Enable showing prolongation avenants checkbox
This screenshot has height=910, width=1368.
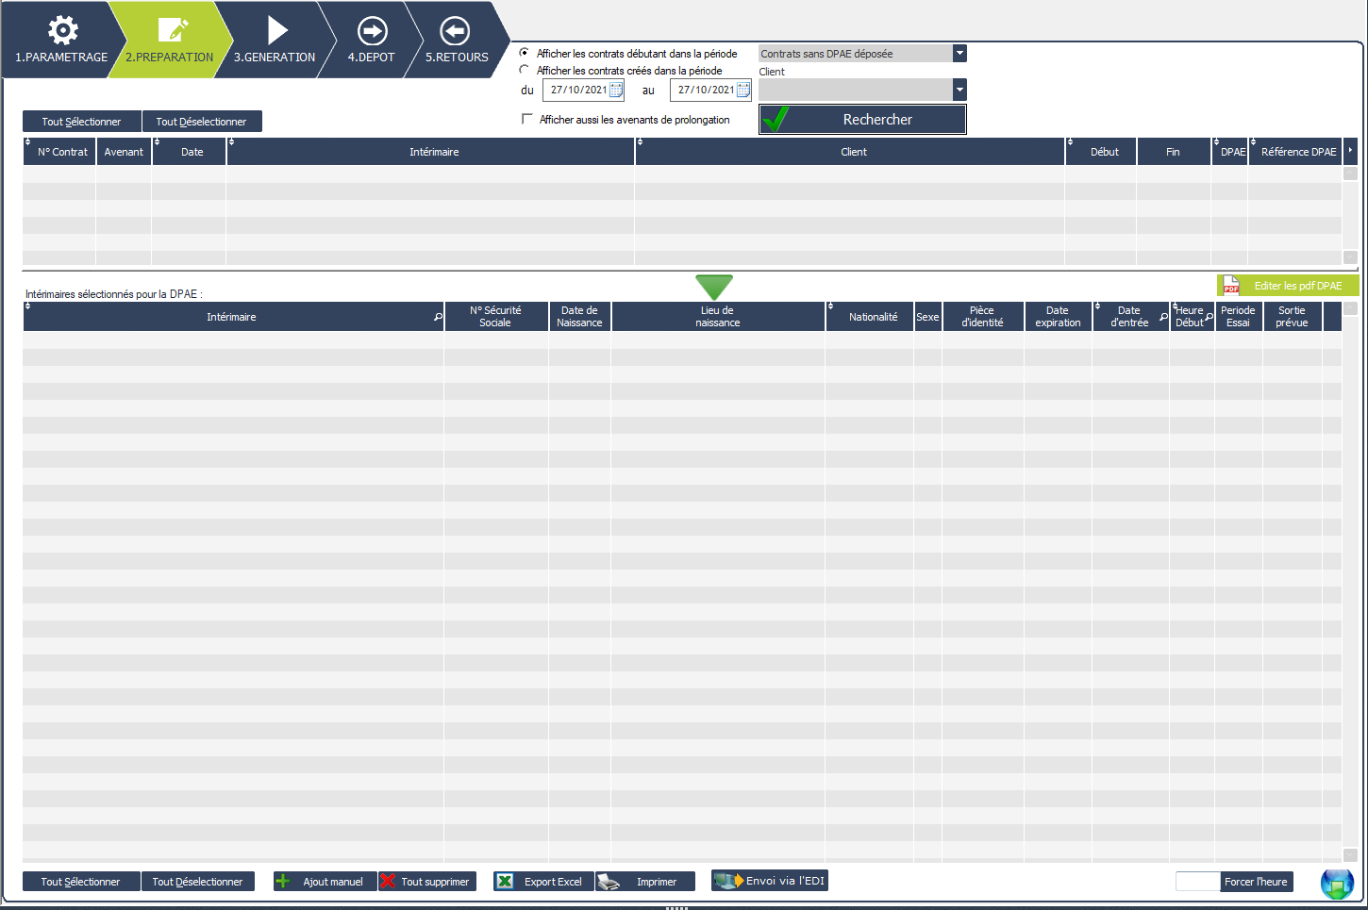pyautogui.click(x=527, y=119)
